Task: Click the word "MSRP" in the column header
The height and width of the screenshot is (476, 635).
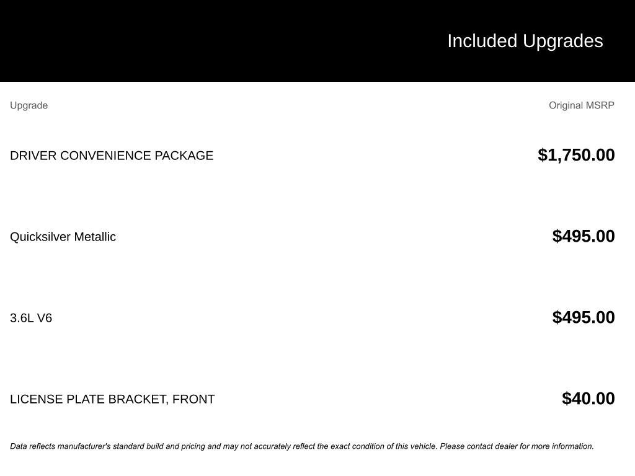Action: 600,105
